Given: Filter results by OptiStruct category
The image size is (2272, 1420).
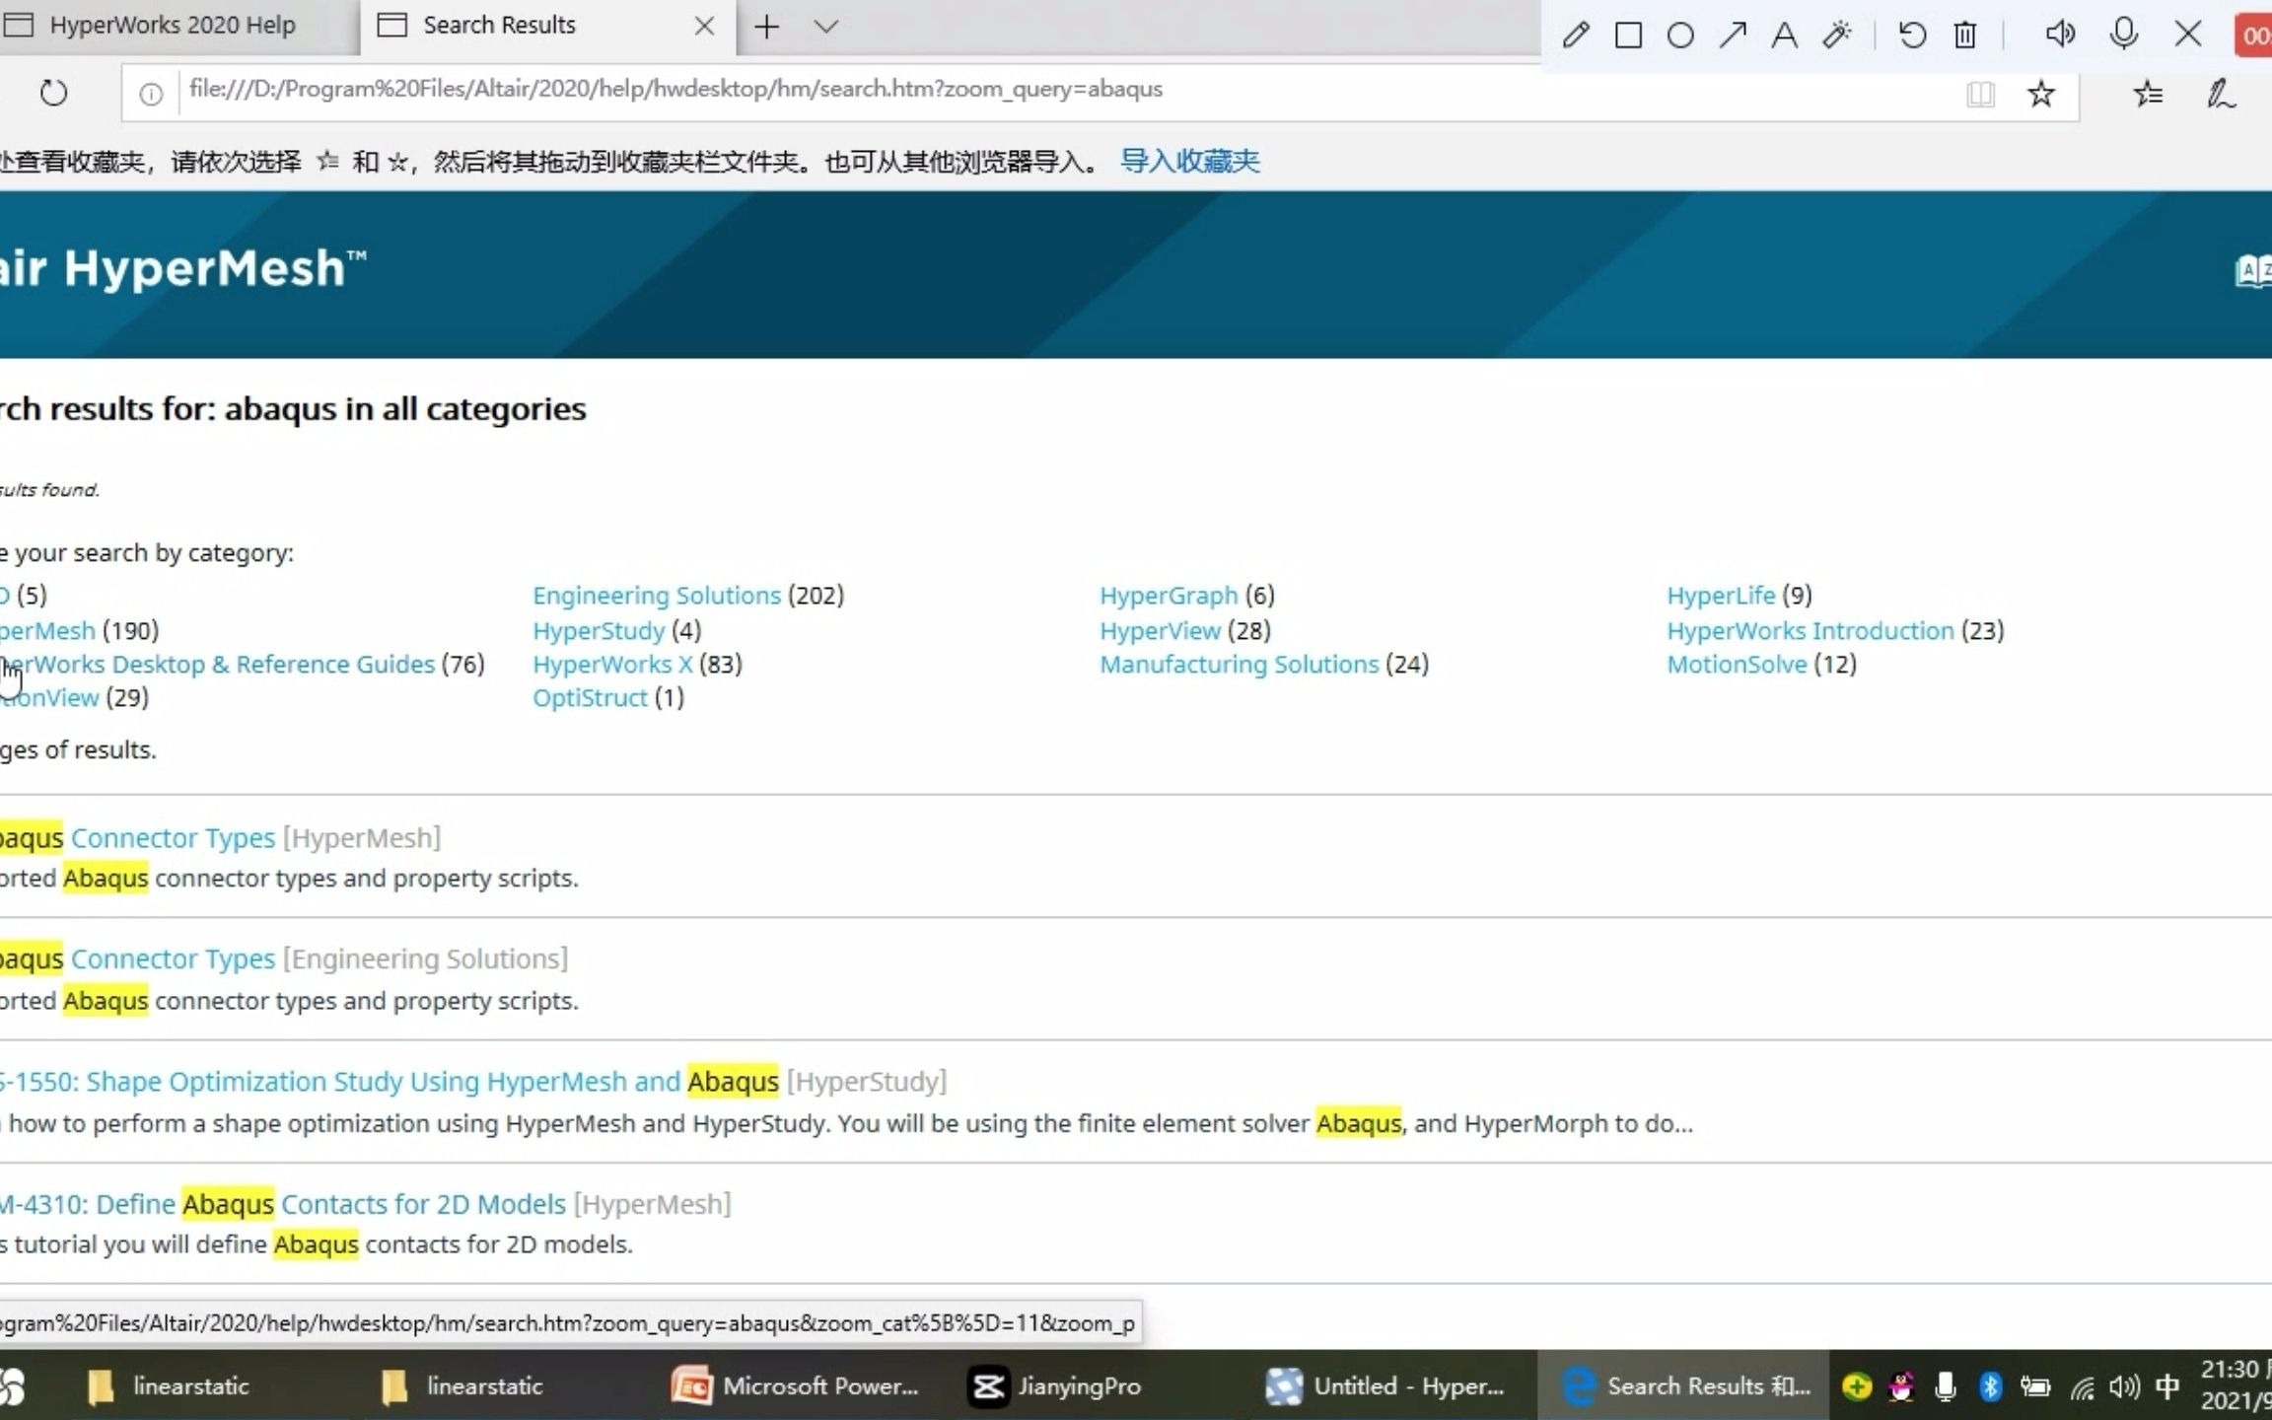Looking at the screenshot, I should [x=590, y=697].
